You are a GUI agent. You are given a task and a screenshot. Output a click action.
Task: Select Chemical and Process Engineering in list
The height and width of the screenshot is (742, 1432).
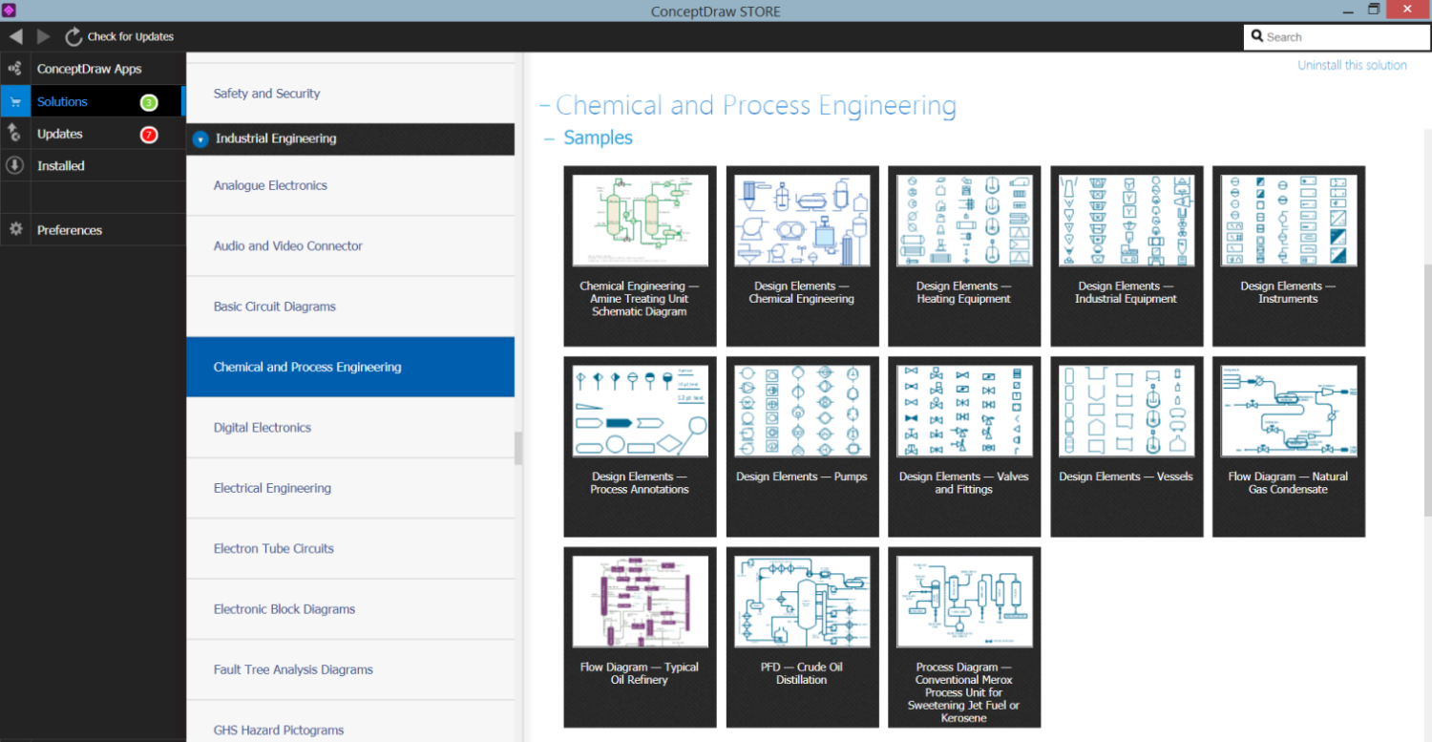tap(350, 367)
